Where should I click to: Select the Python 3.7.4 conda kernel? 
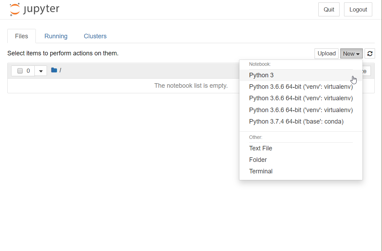pos(296,121)
